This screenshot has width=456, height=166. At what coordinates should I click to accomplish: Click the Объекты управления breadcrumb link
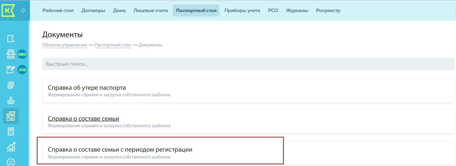pos(64,45)
